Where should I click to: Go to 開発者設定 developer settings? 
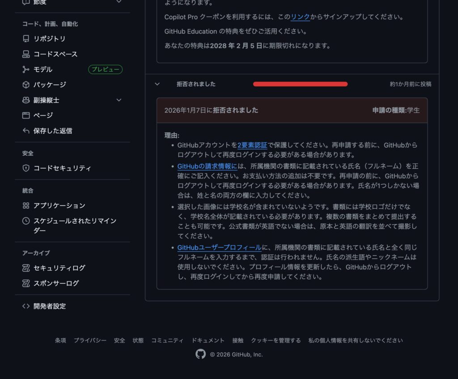pyautogui.click(x=49, y=307)
